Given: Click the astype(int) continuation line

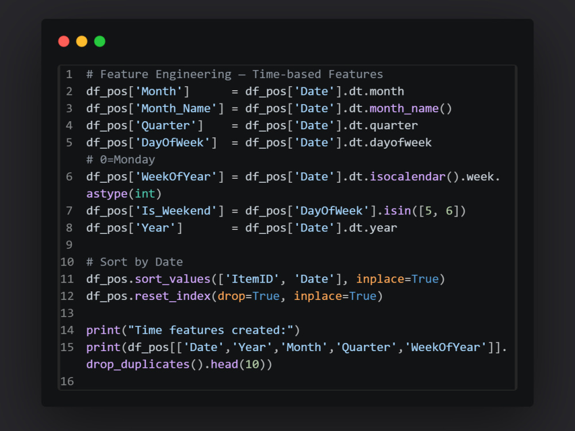Looking at the screenshot, I should point(124,194).
